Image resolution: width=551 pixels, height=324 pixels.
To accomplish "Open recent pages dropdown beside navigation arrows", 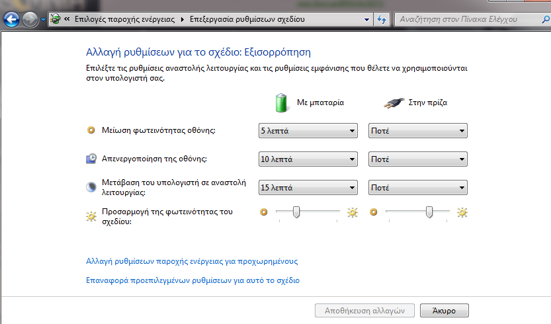I will (43, 20).
